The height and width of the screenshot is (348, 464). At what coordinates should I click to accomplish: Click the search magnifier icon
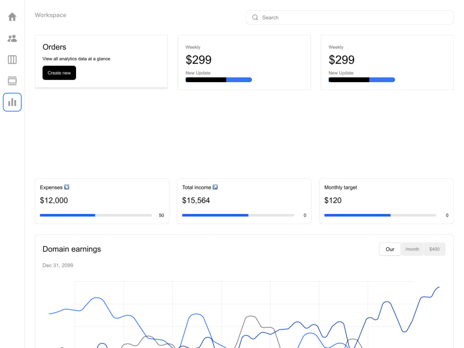(255, 18)
